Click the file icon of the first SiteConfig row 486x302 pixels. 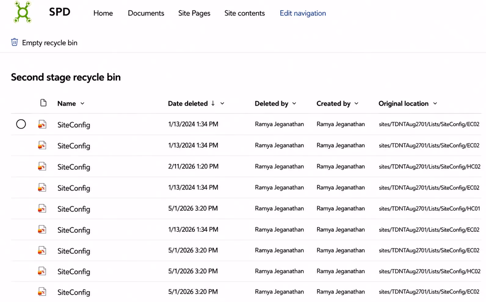pos(42,124)
